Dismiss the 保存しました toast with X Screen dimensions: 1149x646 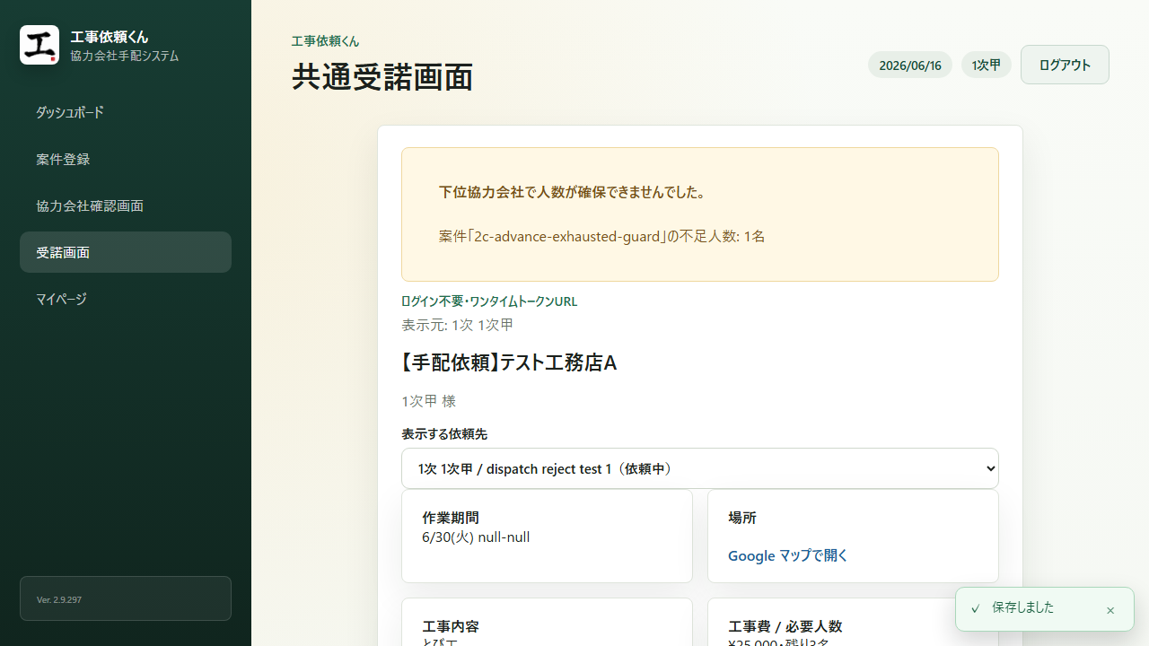1110,610
